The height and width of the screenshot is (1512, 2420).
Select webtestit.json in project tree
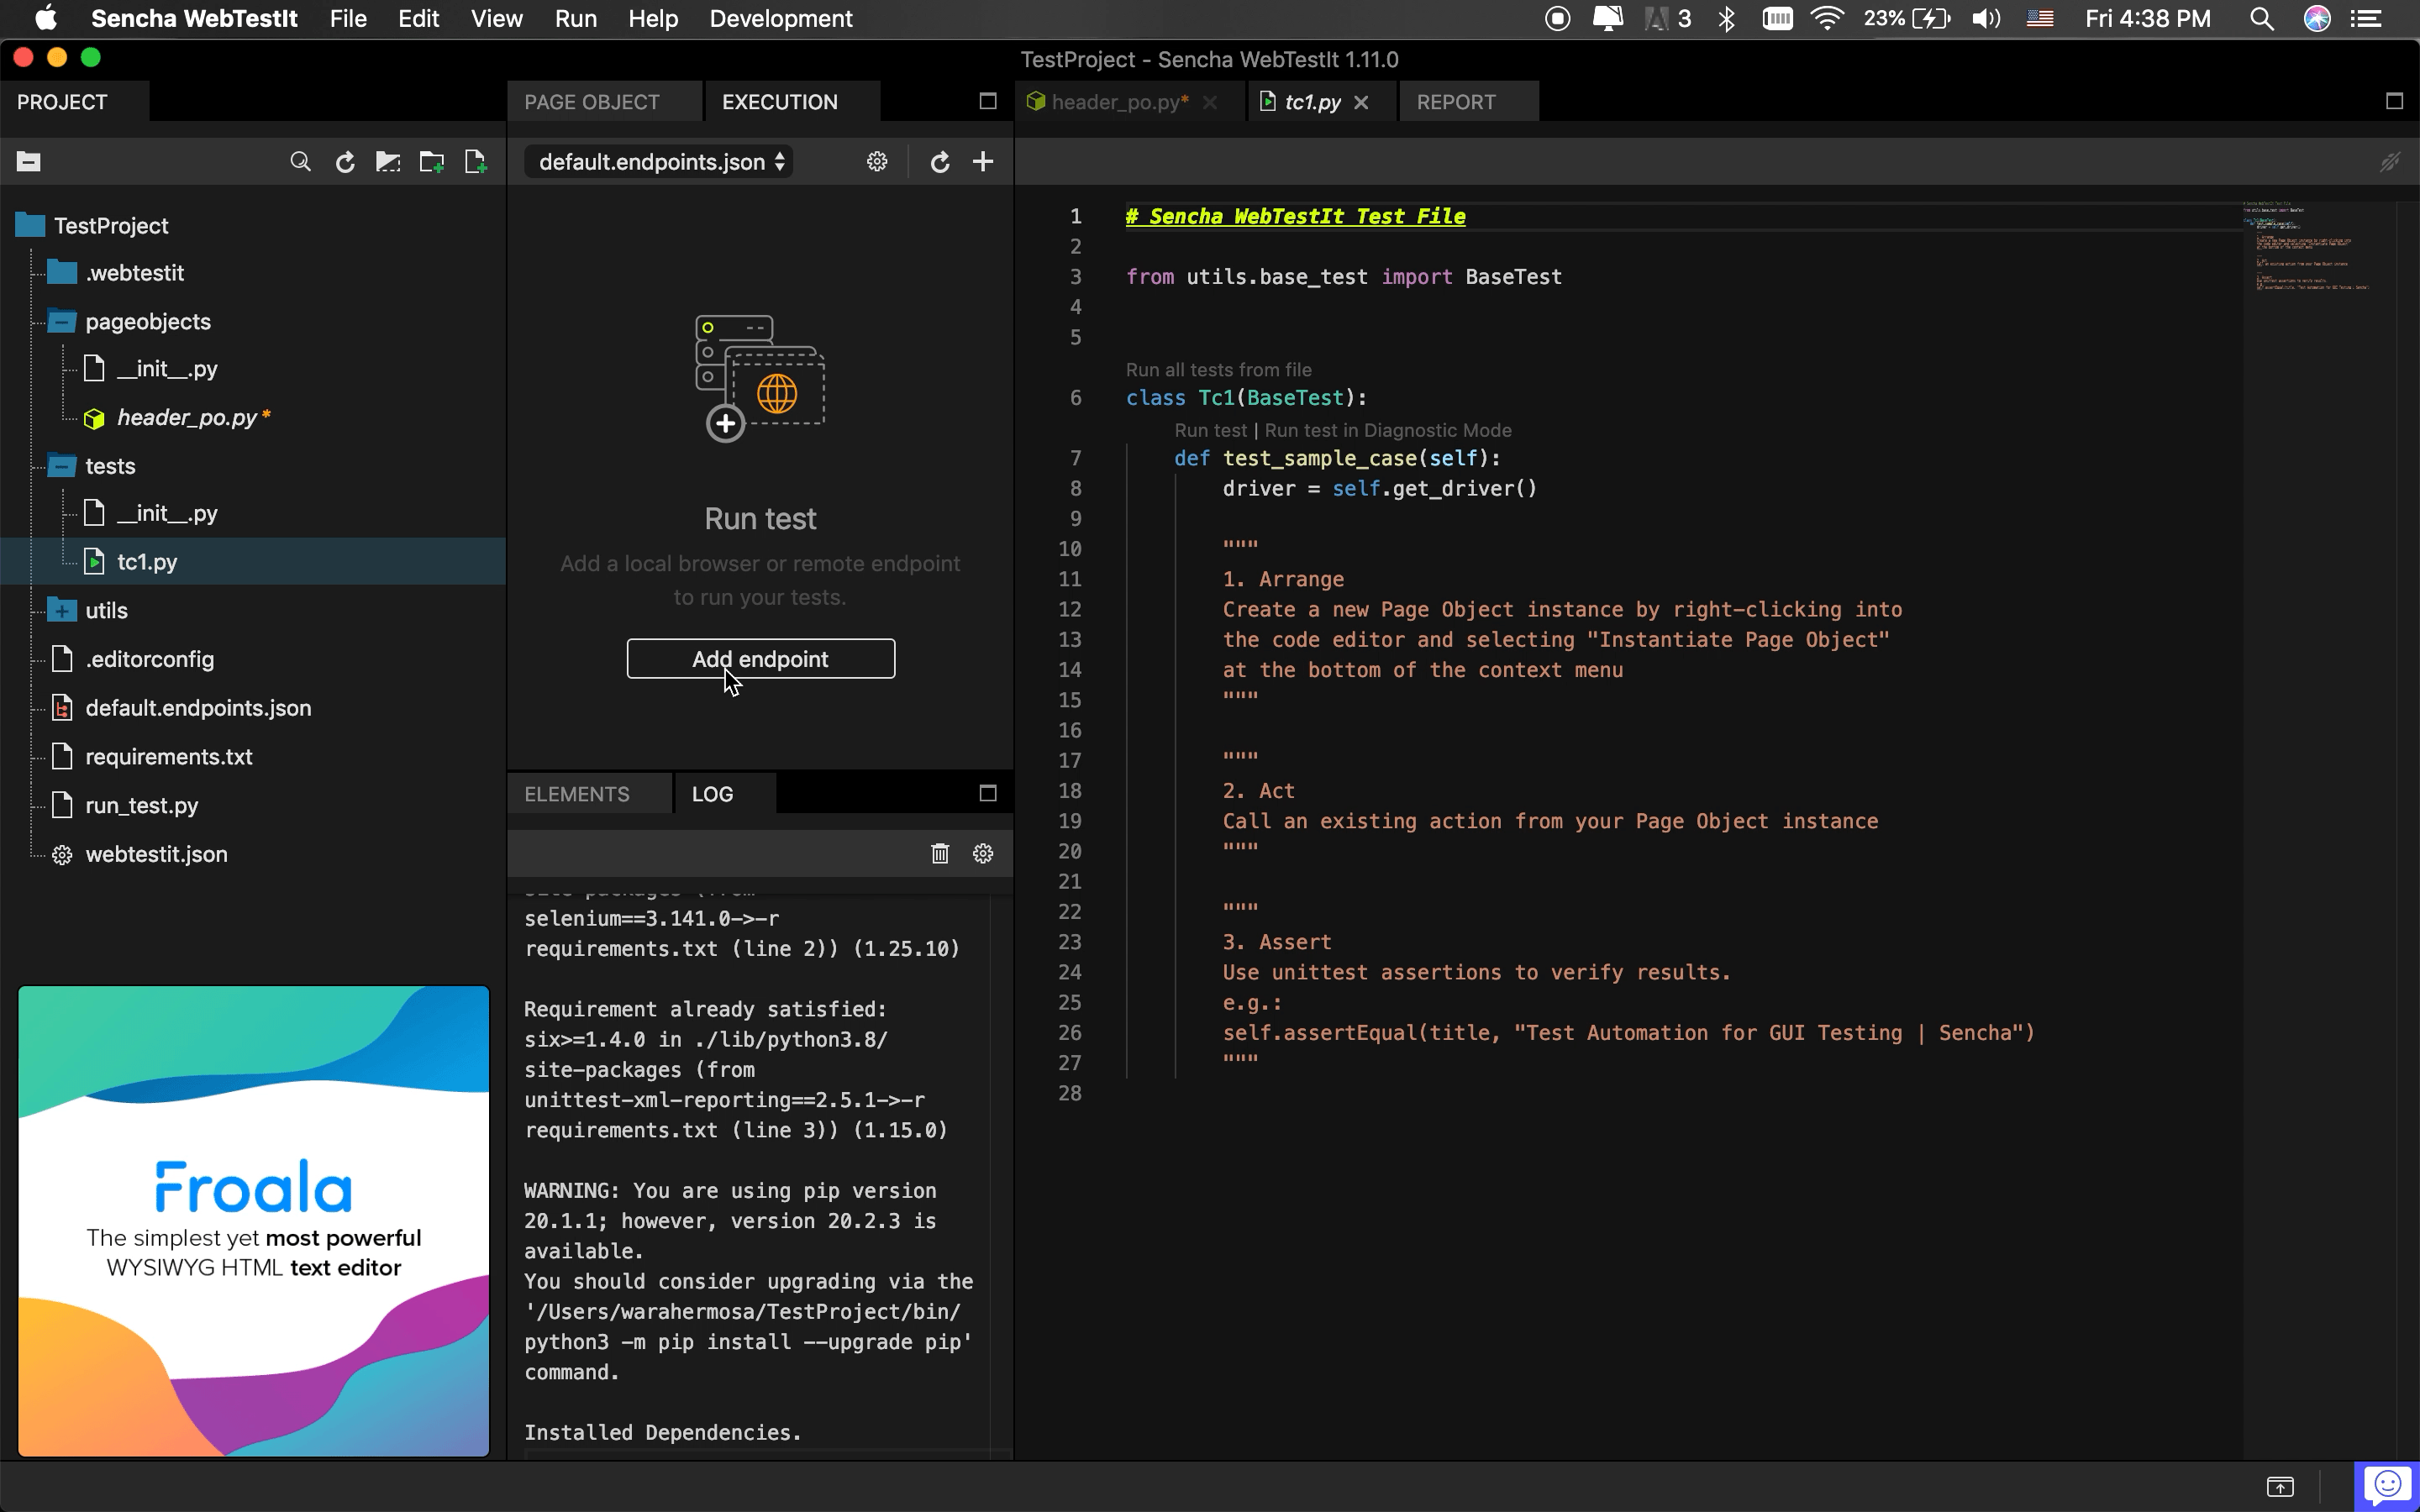click(156, 854)
